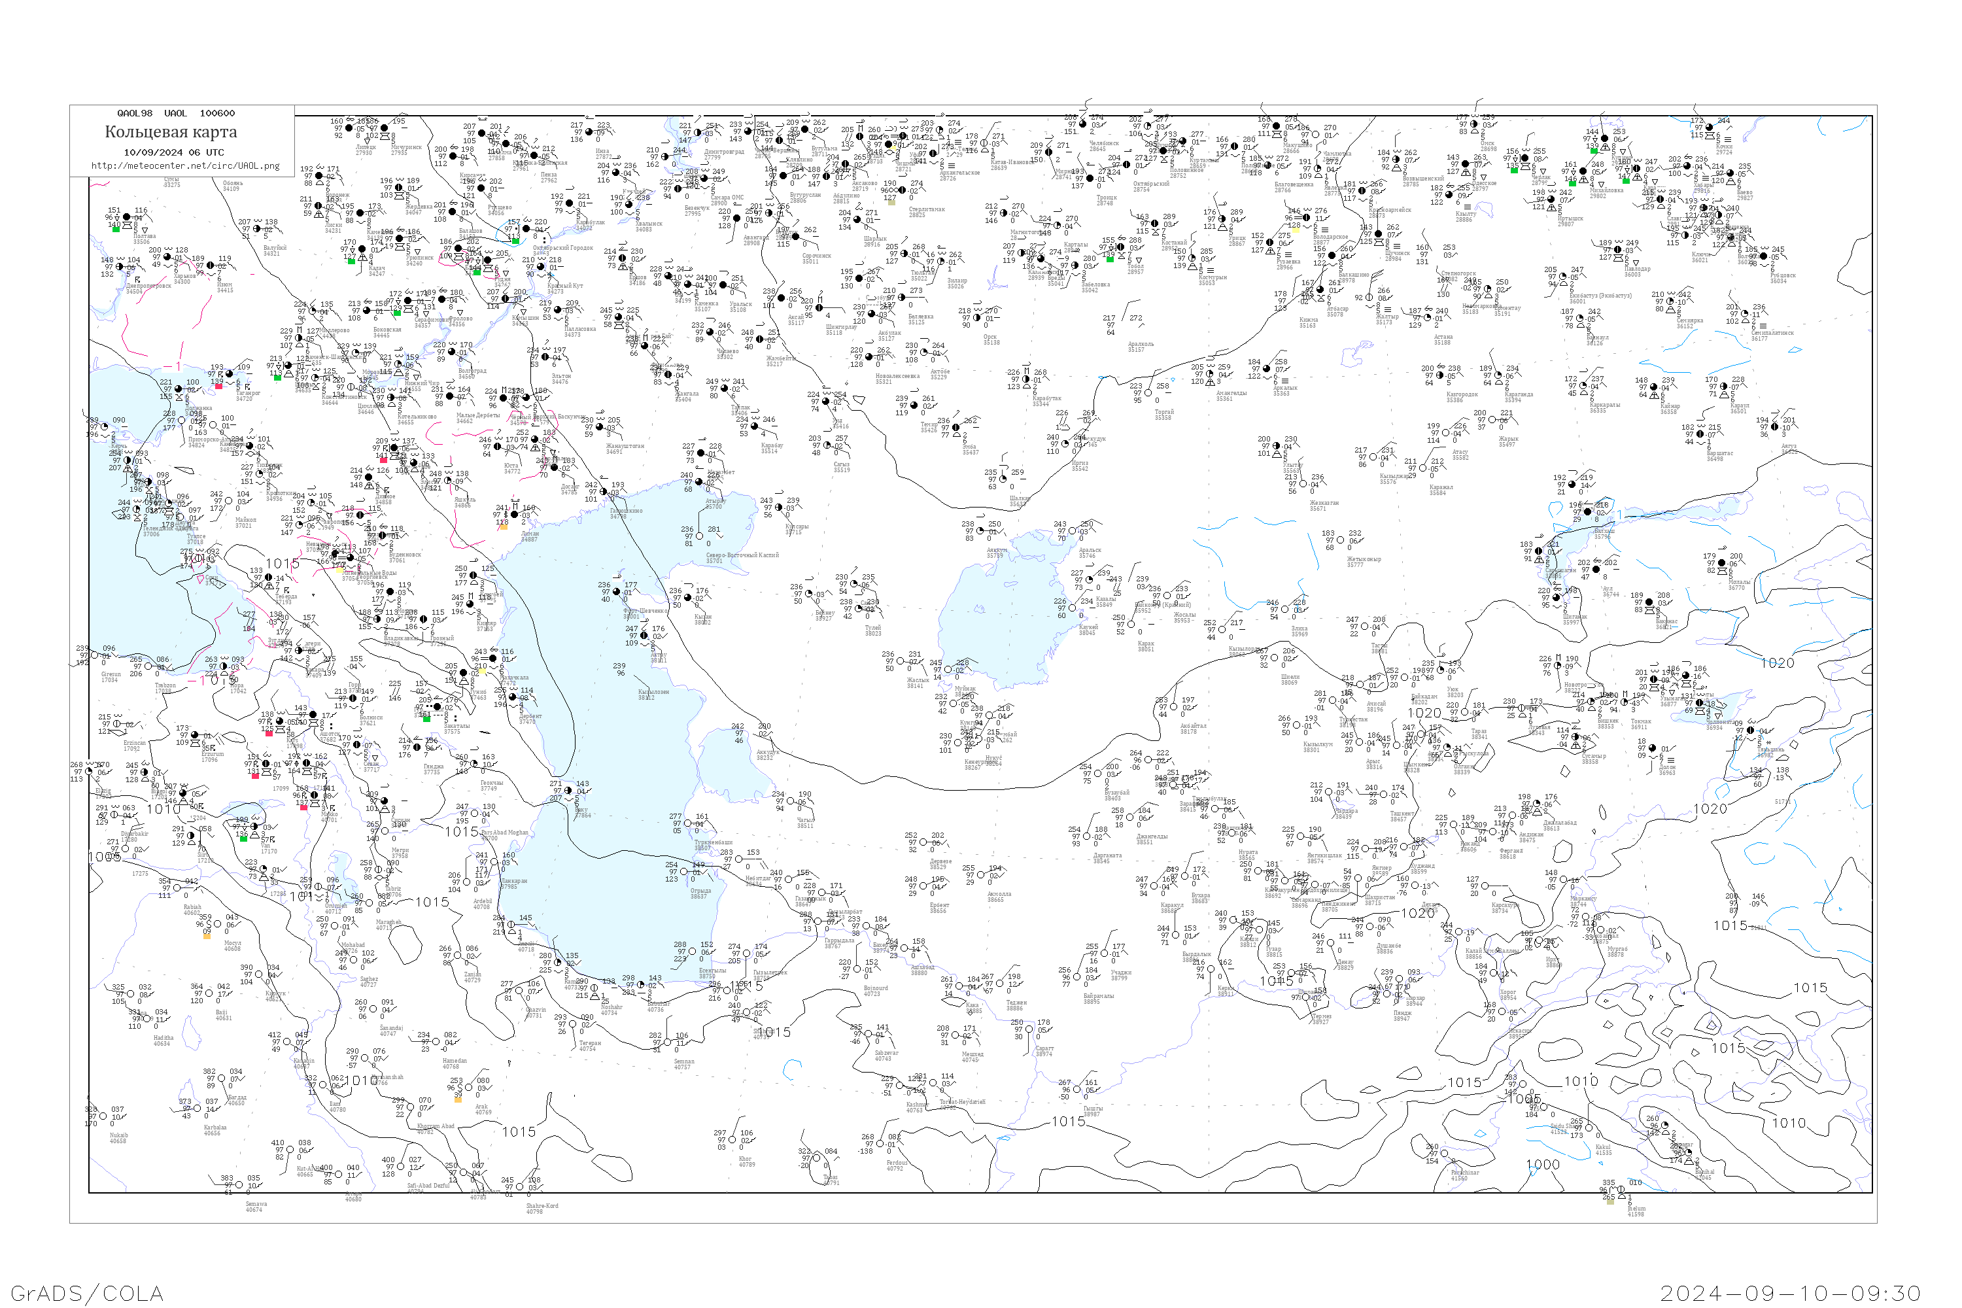Click the Kakul 41535 station circle
The width and height of the screenshot is (1962, 1308).
point(1590,1127)
